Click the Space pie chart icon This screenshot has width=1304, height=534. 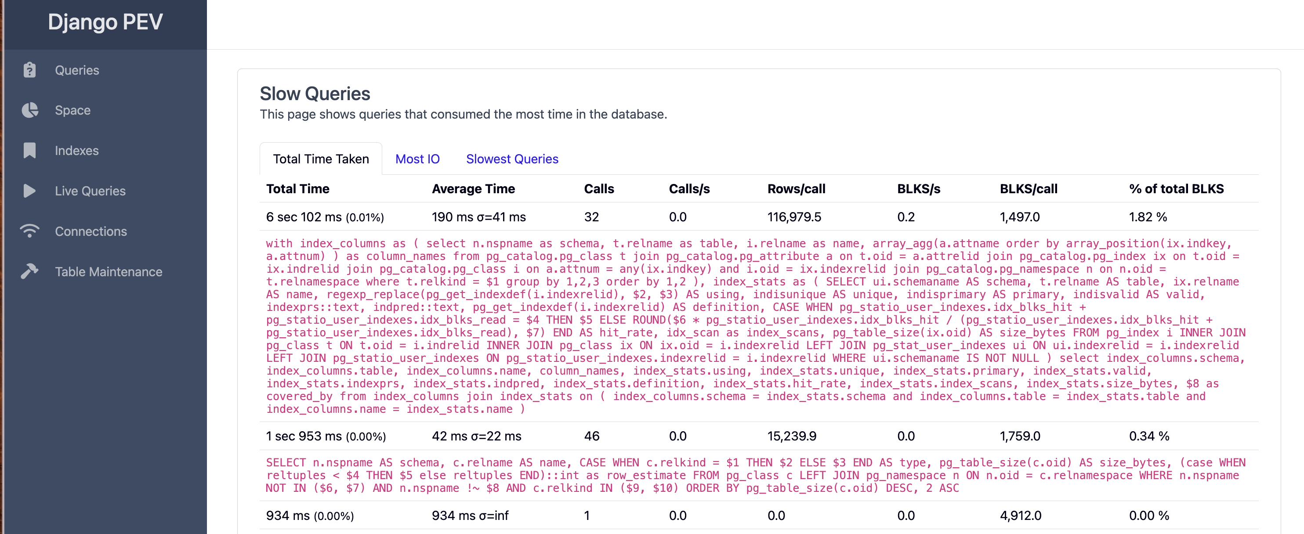pos(30,110)
